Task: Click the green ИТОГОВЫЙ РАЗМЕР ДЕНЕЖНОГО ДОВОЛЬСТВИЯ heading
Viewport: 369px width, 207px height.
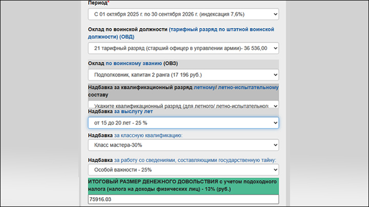Action: (183, 185)
